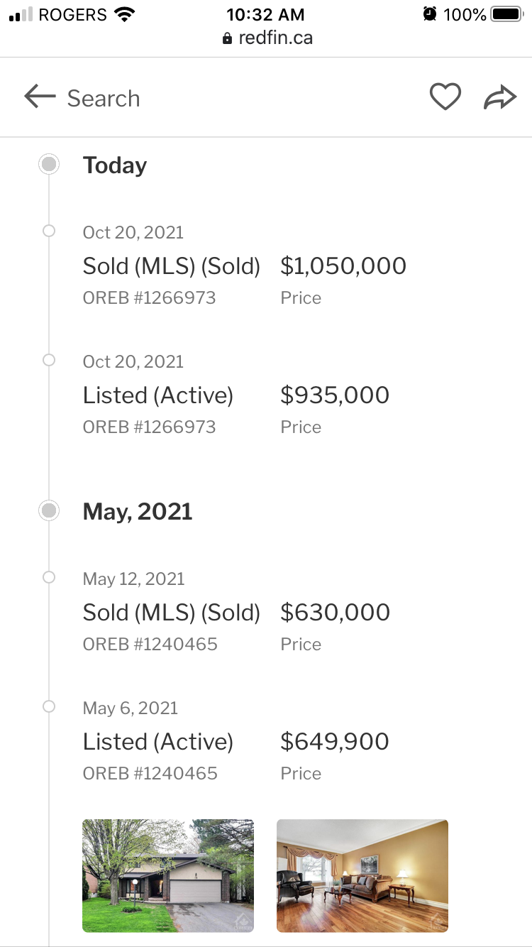Tap the Wi-Fi icon in status bar

[x=125, y=14]
